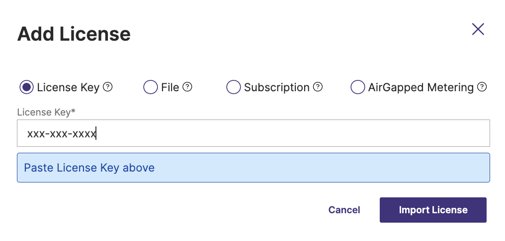Click the 'License Key' radio option label text
This screenshot has height=241, width=505.
click(68, 87)
